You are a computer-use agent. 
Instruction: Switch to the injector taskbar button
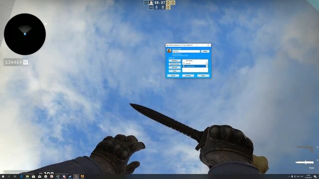point(76,177)
